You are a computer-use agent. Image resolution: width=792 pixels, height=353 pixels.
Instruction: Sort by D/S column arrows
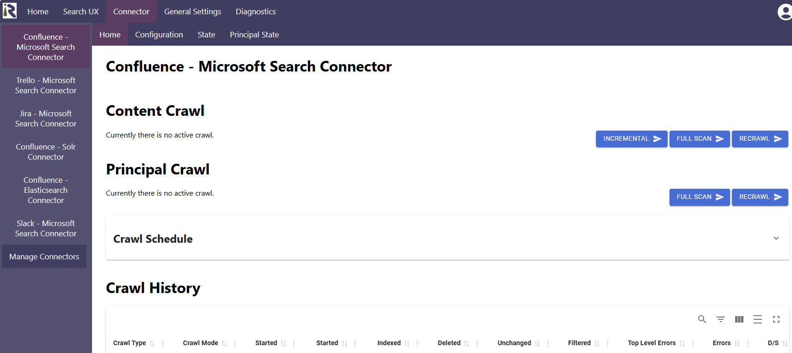coord(785,343)
